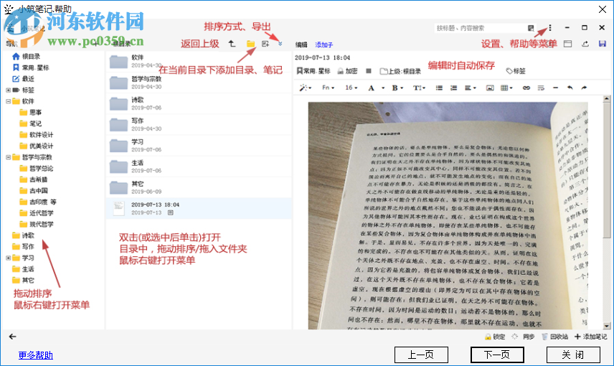Select 常用.星标 in the navigation tree
The width and height of the screenshot is (614, 366).
coord(31,67)
